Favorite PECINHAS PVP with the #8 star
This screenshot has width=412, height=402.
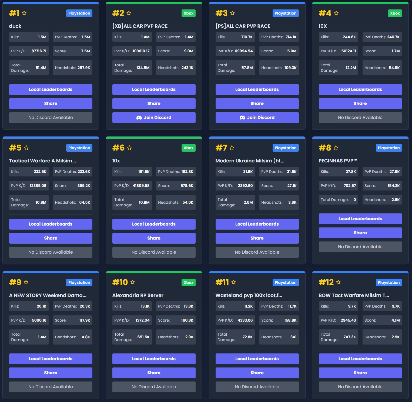click(x=336, y=148)
